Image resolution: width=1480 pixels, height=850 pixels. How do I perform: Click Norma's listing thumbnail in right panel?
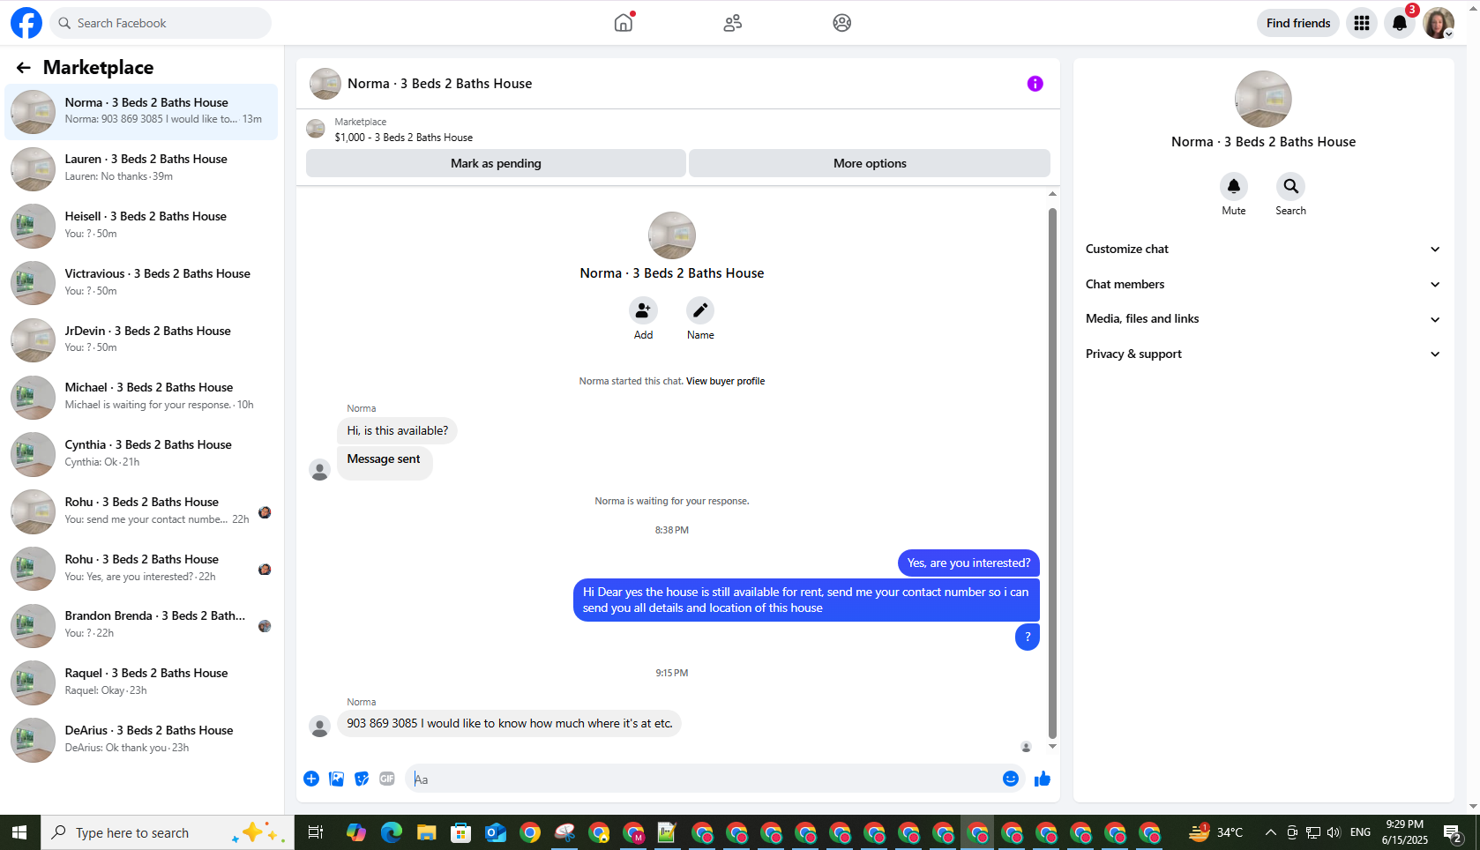(1263, 100)
